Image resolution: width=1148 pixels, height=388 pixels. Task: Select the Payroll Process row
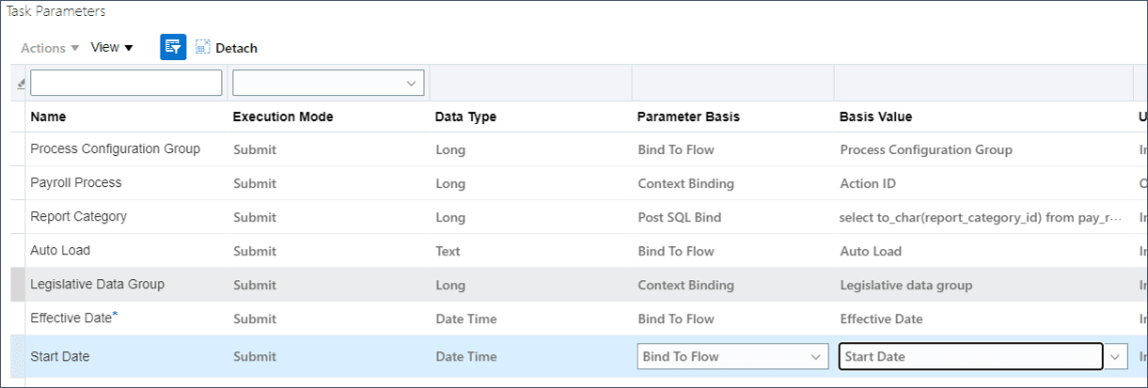click(76, 182)
